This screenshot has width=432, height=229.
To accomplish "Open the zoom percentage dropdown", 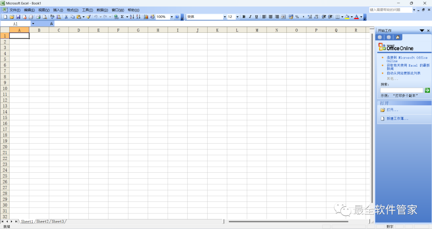I will coord(172,17).
